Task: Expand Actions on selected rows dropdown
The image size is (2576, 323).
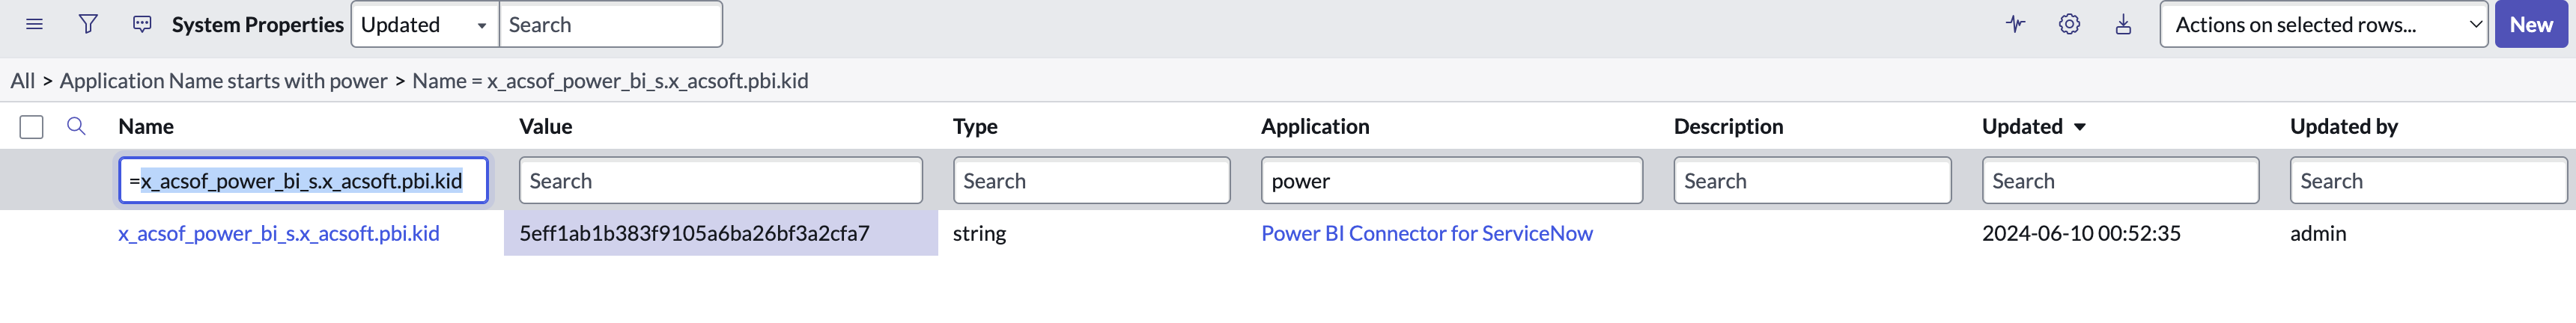Action: pos(2323,25)
